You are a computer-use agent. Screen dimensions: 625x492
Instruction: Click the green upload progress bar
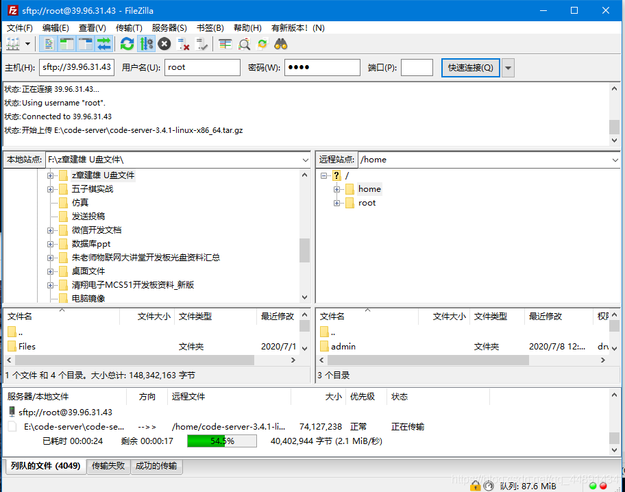coord(222,441)
